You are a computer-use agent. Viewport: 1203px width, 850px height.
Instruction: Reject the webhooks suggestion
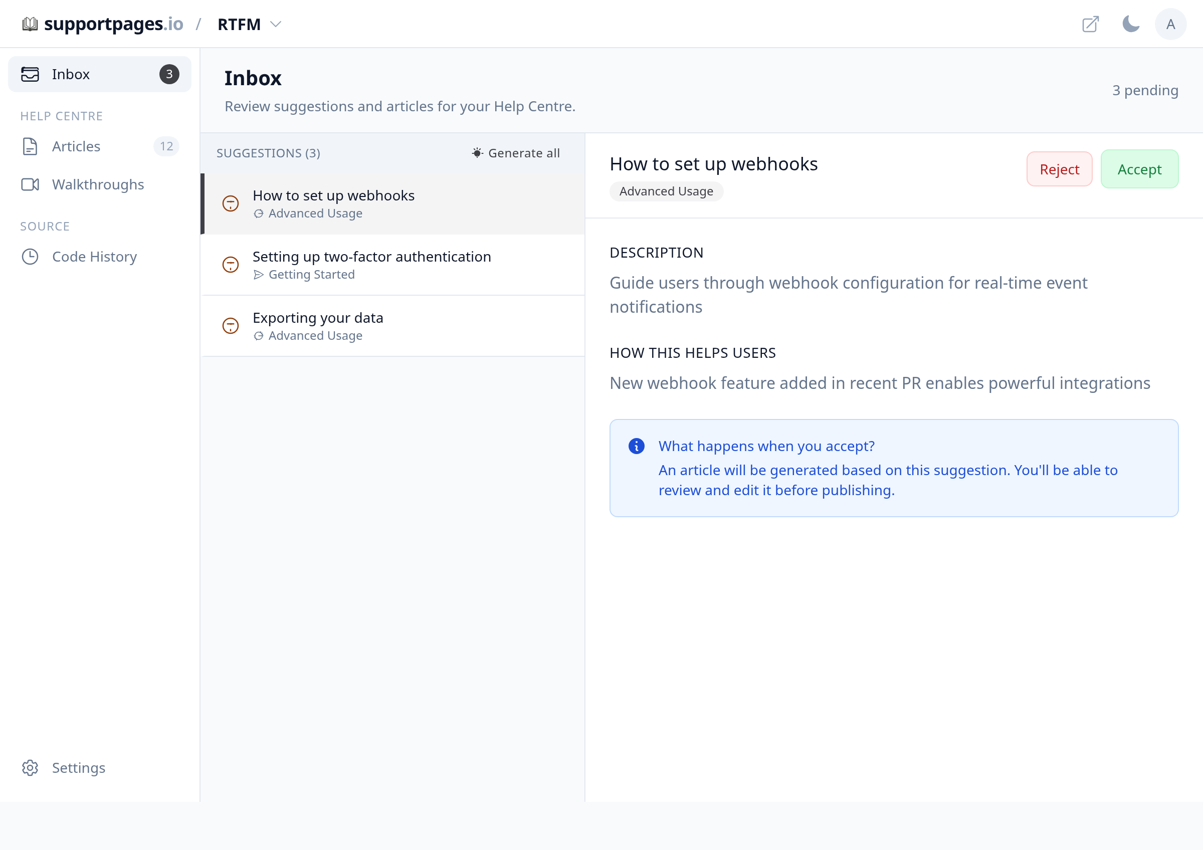(x=1059, y=169)
